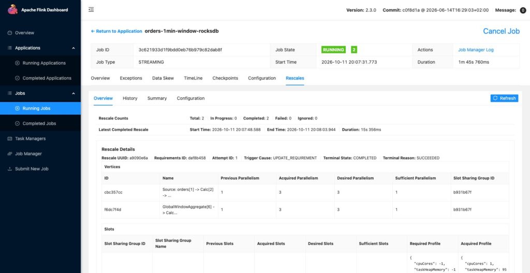The image size is (530, 273).
Task: Click the message count badge showing 0
Action: [523, 10]
